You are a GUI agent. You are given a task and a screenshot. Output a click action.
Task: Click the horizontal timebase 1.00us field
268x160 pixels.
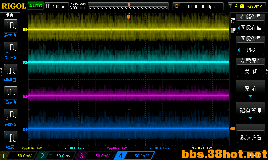click(x=57, y=6)
